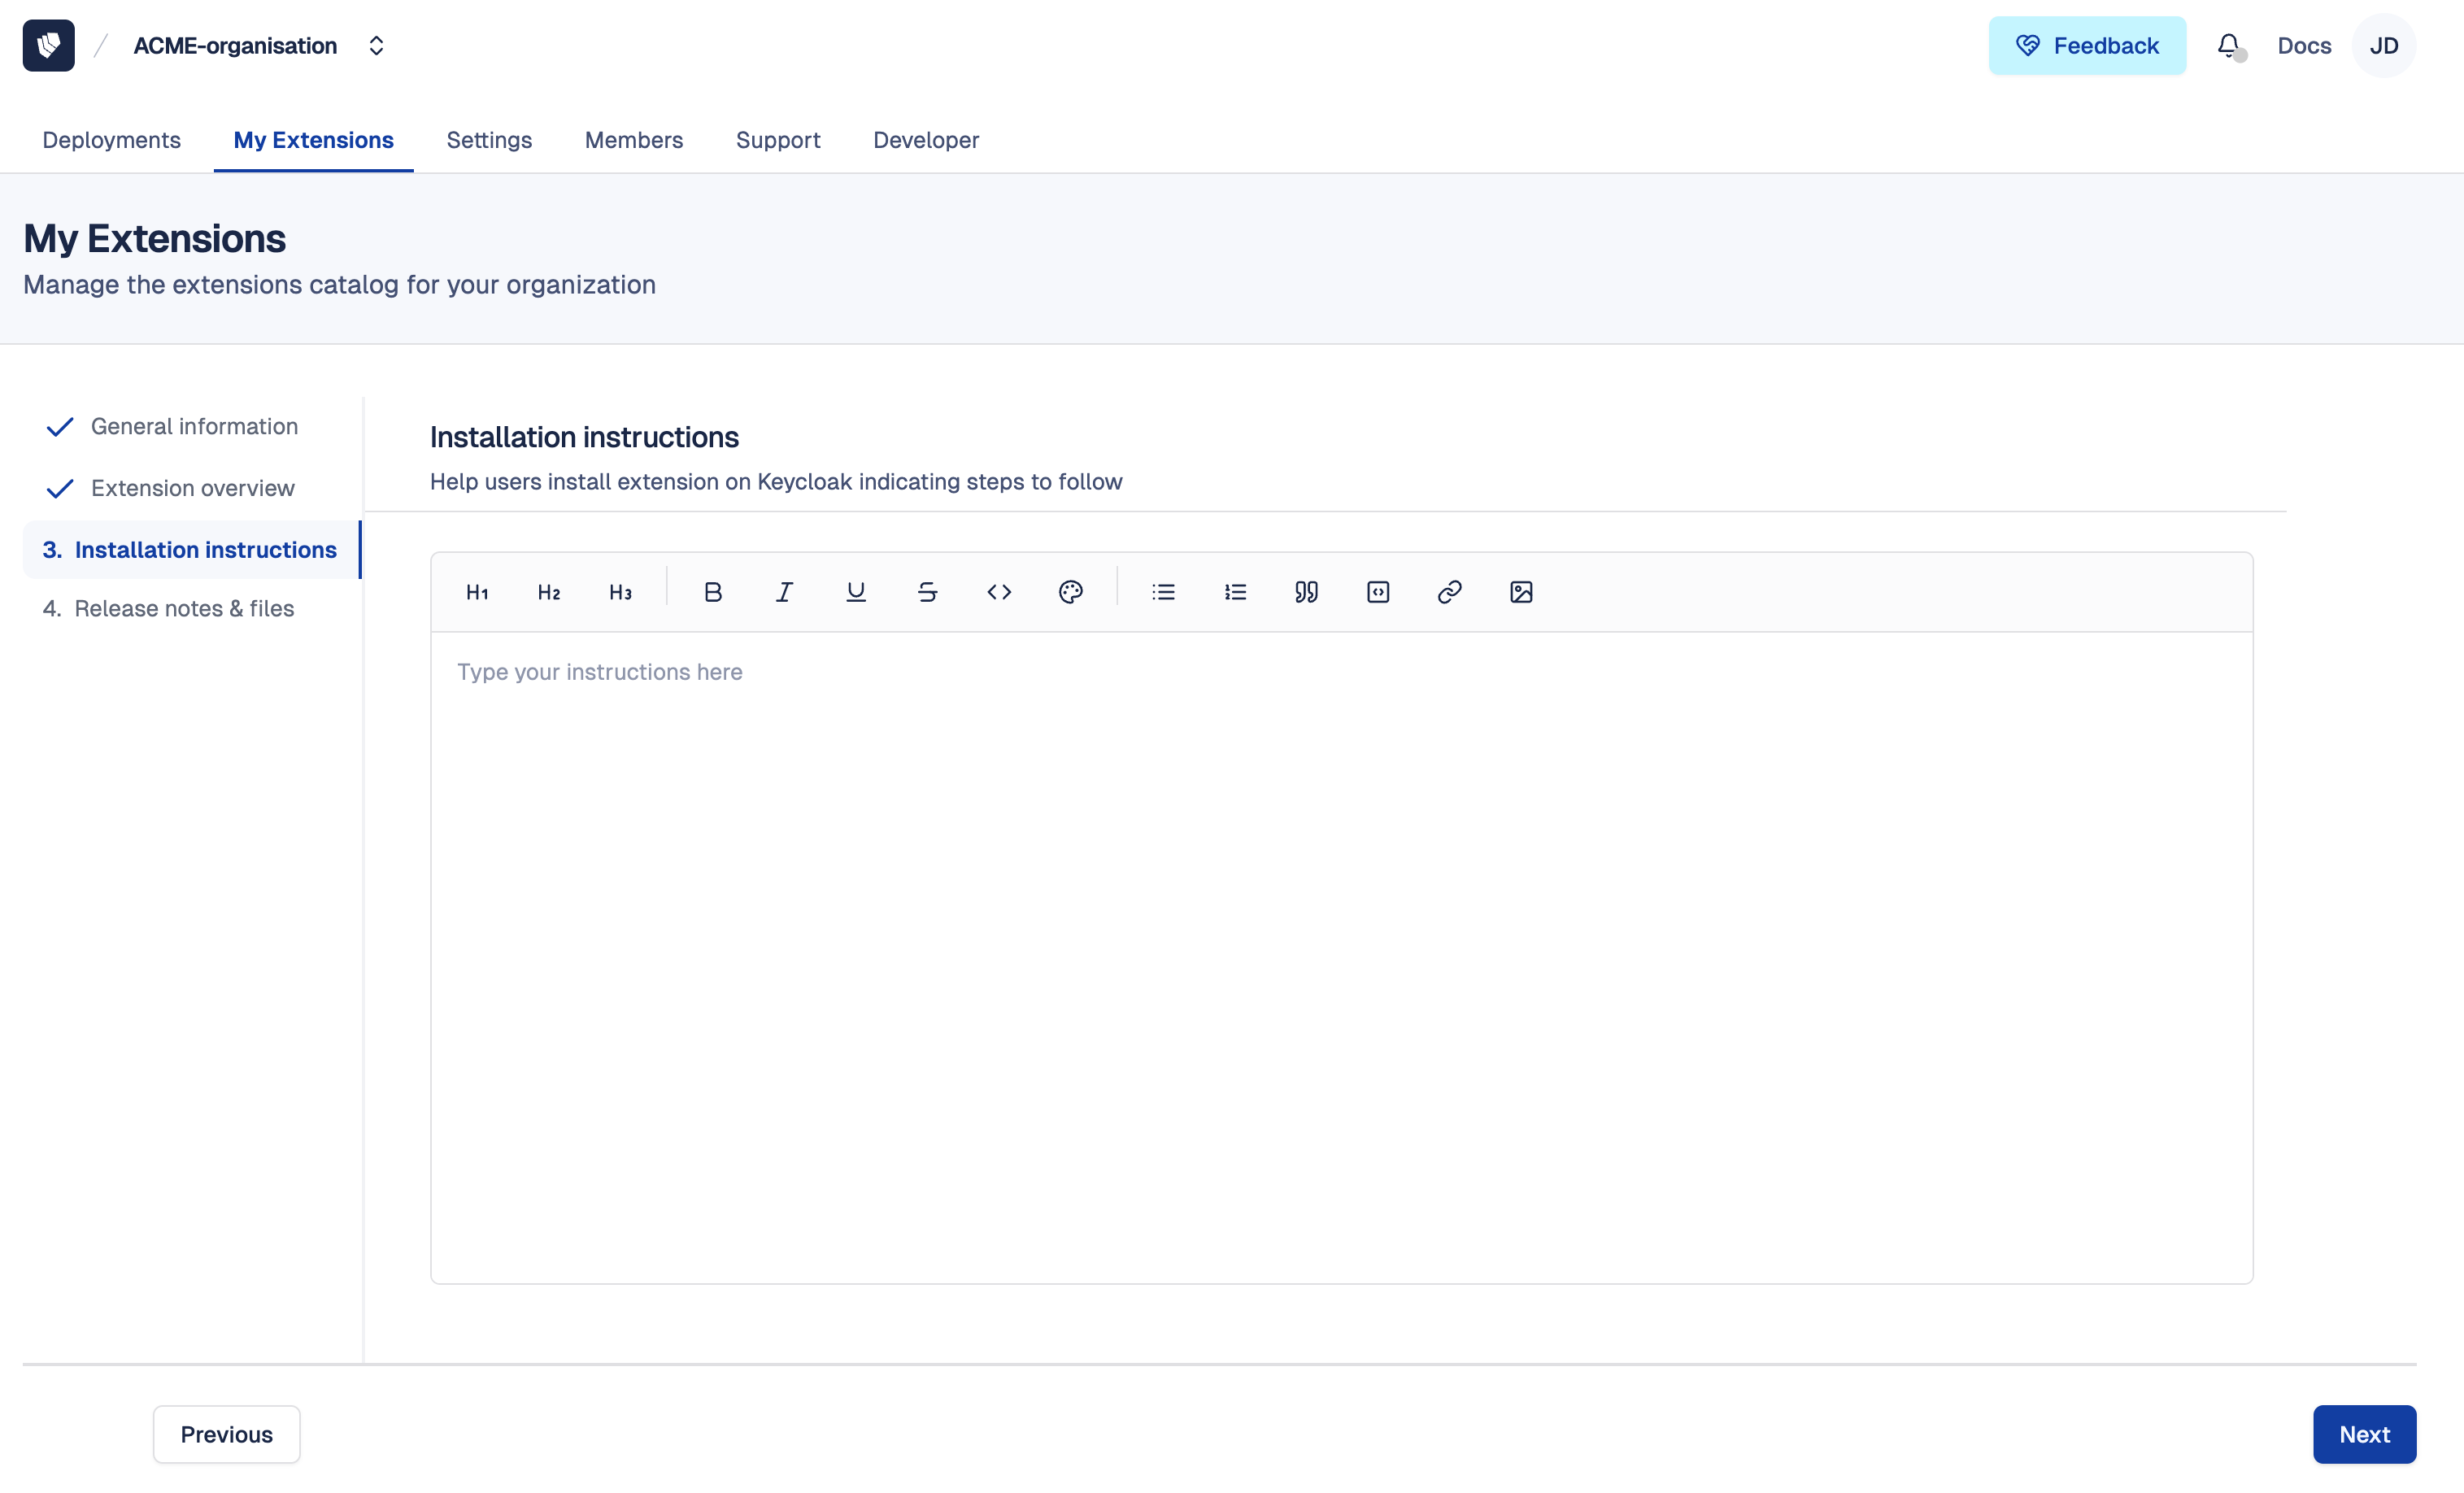Image resolution: width=2464 pixels, height=1493 pixels.
Task: Apply strikethrough formatting
Action: (927, 591)
